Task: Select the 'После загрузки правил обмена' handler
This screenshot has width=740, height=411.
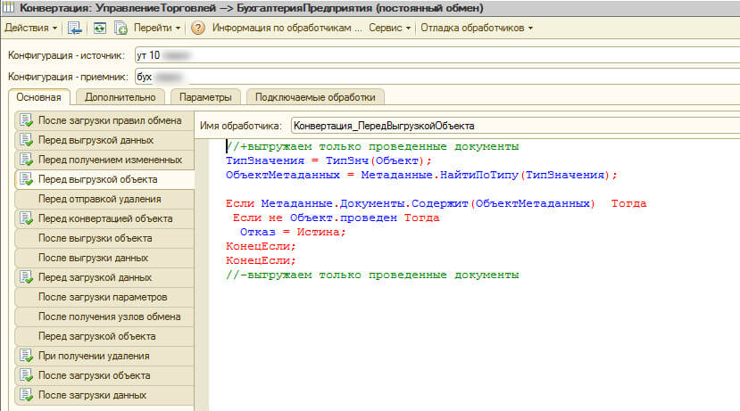Action: click(109, 120)
